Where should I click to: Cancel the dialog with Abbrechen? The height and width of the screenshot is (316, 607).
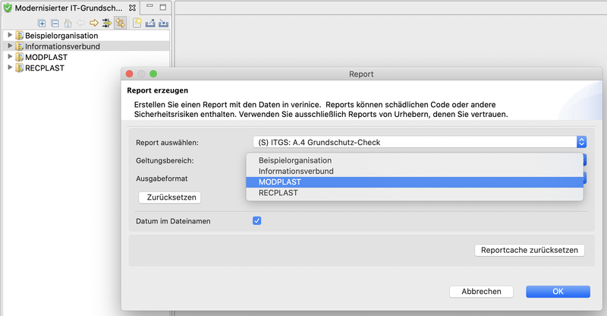tap(481, 292)
